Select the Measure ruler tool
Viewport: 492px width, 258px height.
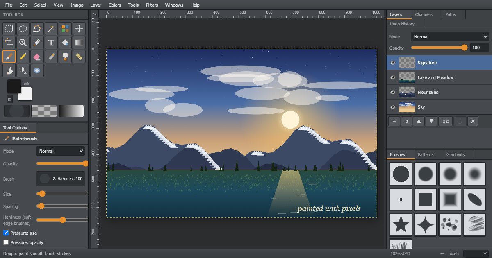pos(79,57)
